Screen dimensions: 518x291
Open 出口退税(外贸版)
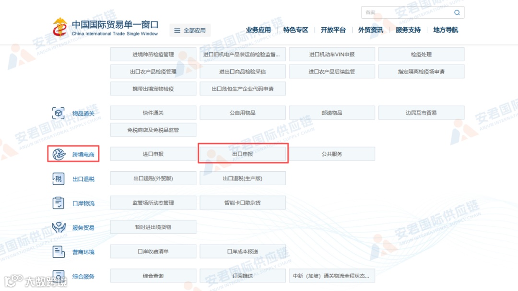153,179
